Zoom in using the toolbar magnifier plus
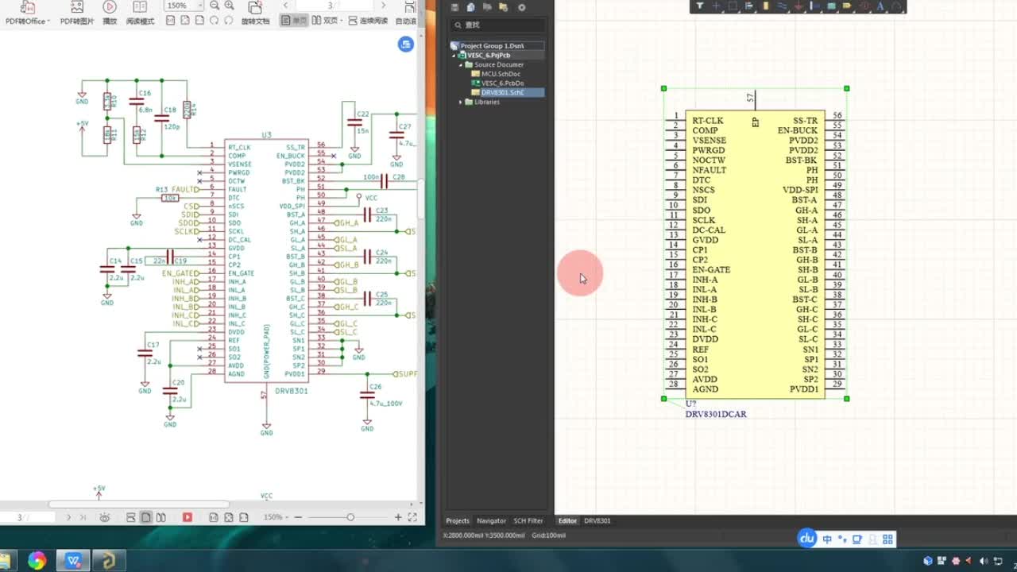Image resolution: width=1017 pixels, height=572 pixels. 230,6
